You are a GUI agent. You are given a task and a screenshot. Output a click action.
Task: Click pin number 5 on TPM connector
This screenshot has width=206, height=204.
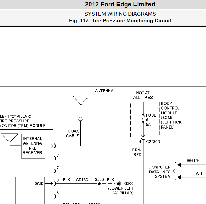click(58, 193)
